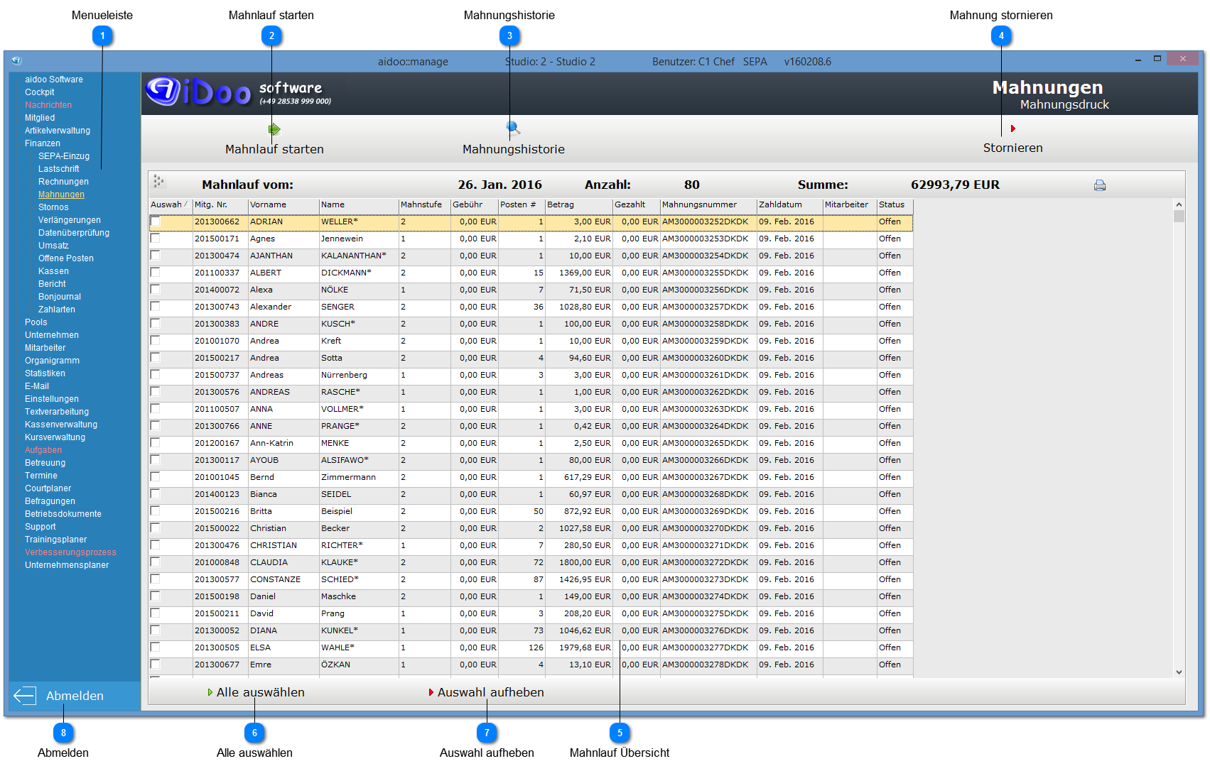Open Verlängerungen in the sidebar
This screenshot has width=1210, height=771.
(70, 220)
